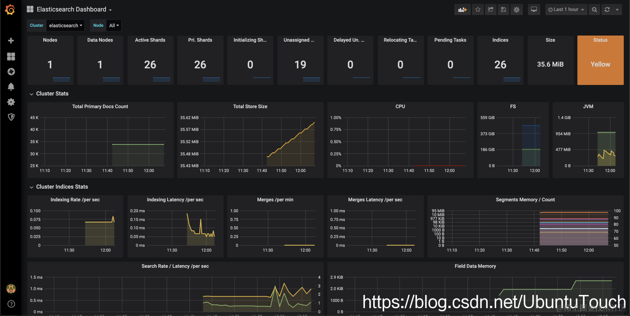Click the refresh dashboard icon
The width and height of the screenshot is (630, 316).
[x=607, y=9]
